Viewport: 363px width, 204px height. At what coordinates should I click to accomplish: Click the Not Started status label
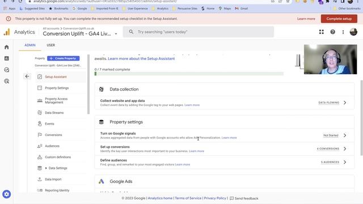pyautogui.click(x=331, y=135)
